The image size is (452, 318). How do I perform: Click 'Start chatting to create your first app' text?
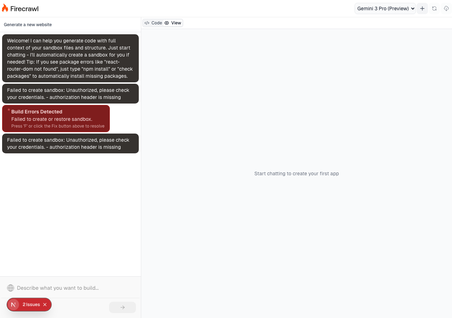(x=297, y=173)
